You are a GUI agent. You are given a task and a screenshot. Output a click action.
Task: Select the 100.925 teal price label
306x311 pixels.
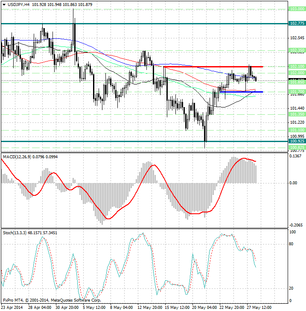click(x=297, y=141)
